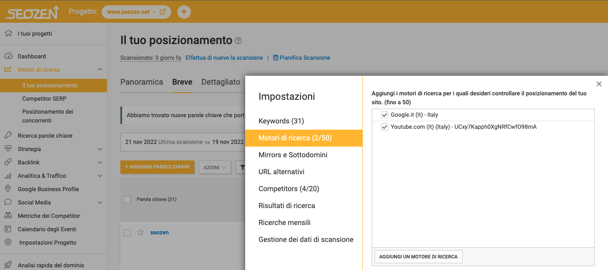Open the scan date comparison selector
The height and width of the screenshot is (270, 608).
pyautogui.click(x=183, y=142)
